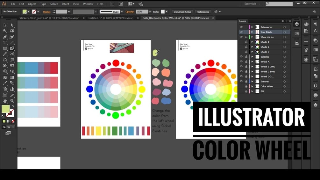320x180 pixels.
Task: Open the Color palette panel icon
Action: tap(306, 24)
